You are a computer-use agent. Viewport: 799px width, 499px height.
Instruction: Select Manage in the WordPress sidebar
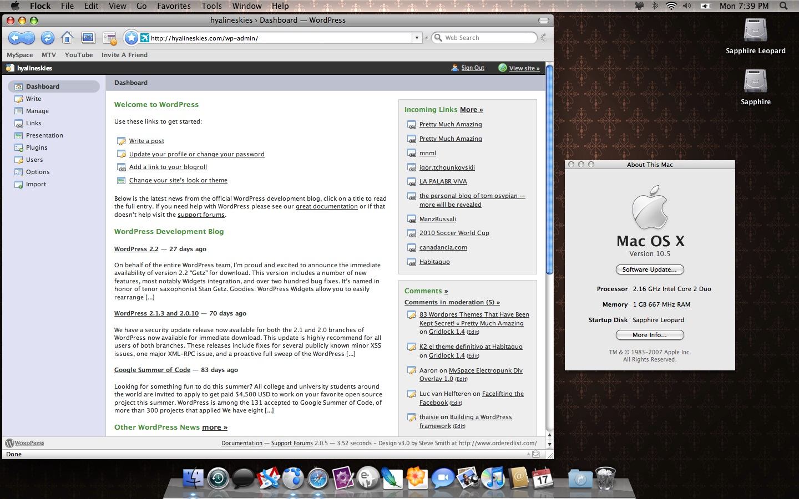(37, 111)
